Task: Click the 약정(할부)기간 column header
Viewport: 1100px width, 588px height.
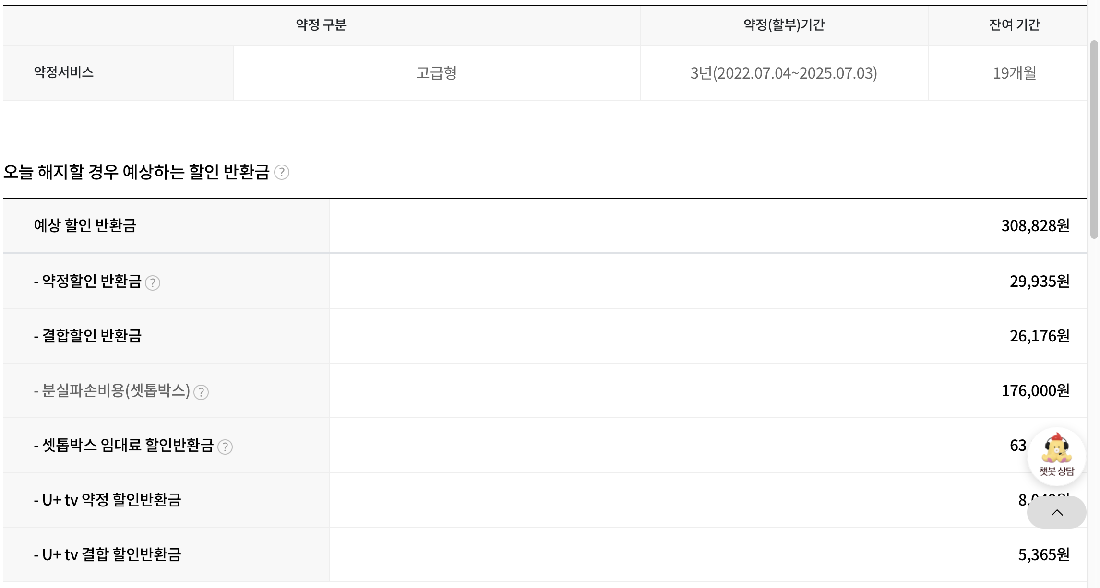Action: pos(784,25)
